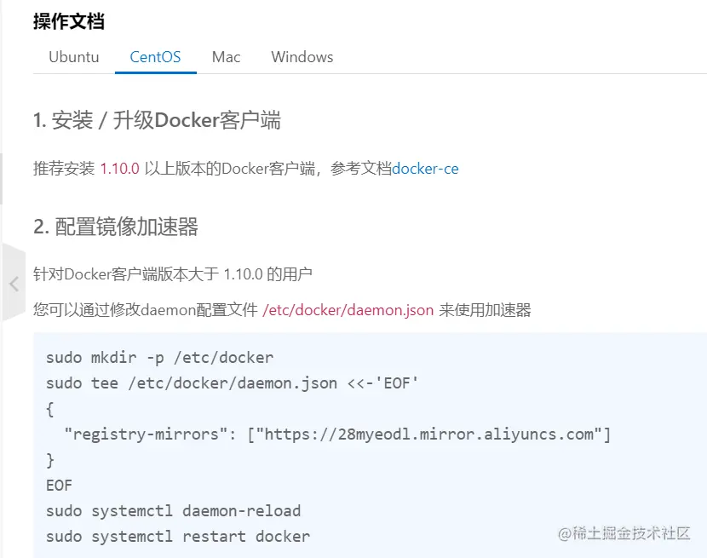Switch to the Ubuntu tab
Screen dimensions: 707x558
(x=74, y=57)
